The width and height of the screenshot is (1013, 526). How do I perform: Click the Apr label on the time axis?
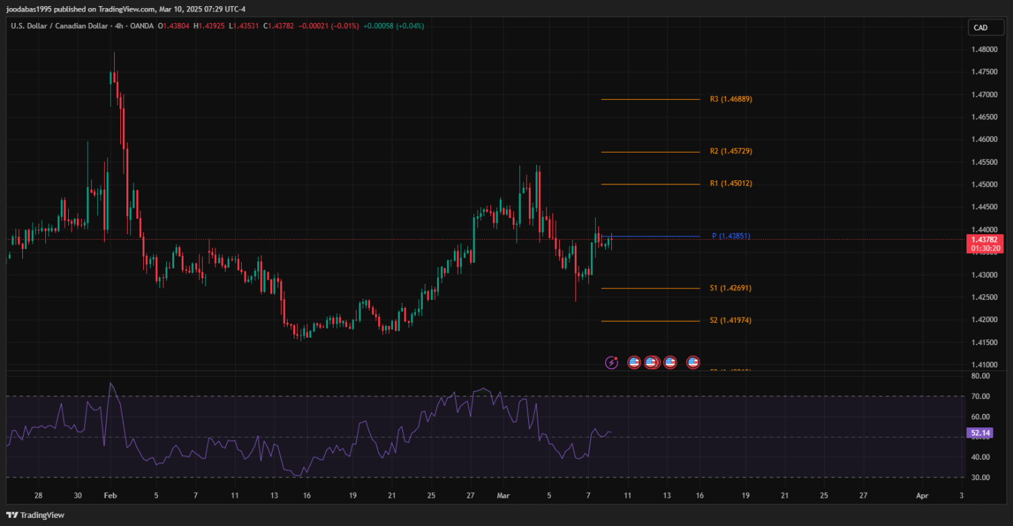click(922, 496)
